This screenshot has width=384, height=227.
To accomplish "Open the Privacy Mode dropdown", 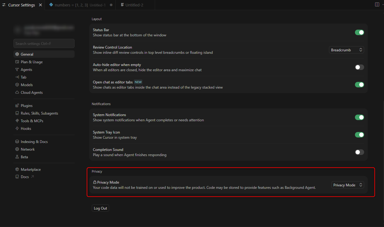I will (x=348, y=185).
